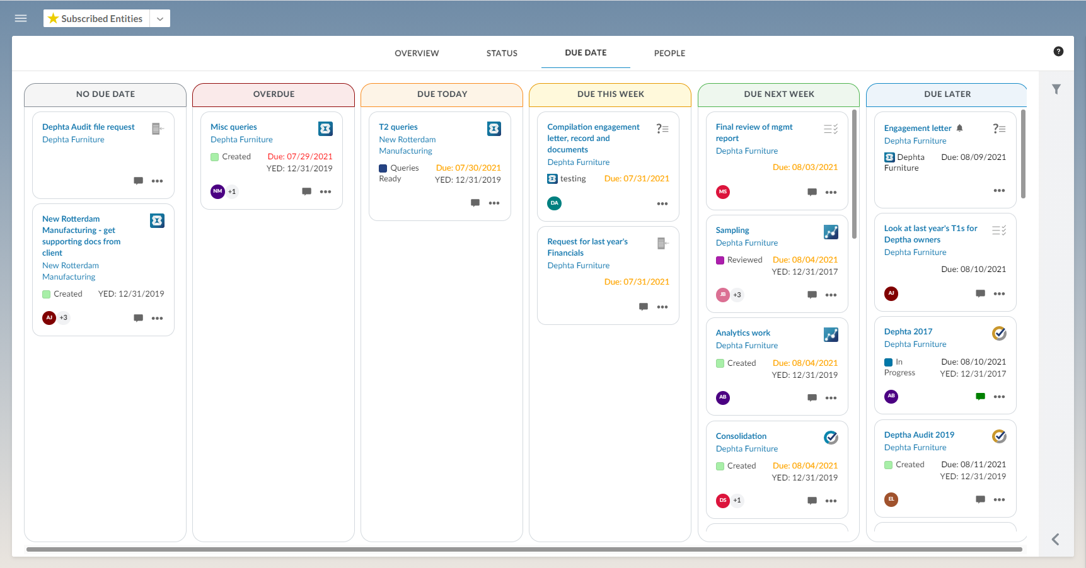Switch to the People tab
Screen dimensions: 1086x568
click(x=669, y=54)
